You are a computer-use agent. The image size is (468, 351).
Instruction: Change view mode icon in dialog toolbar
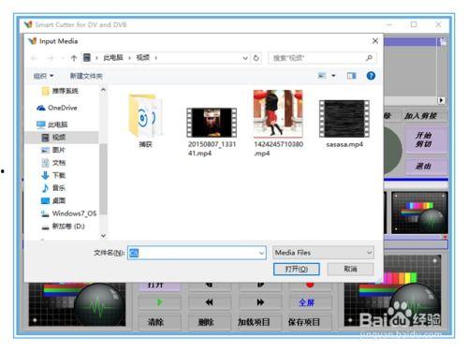coord(322,76)
